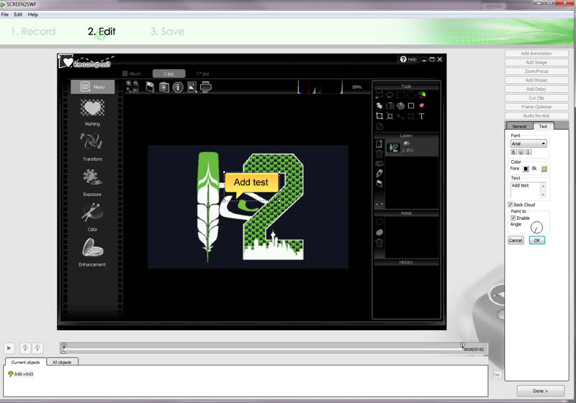This screenshot has height=403, width=576.
Task: Toggle italic I formatting
Action: tap(528, 152)
